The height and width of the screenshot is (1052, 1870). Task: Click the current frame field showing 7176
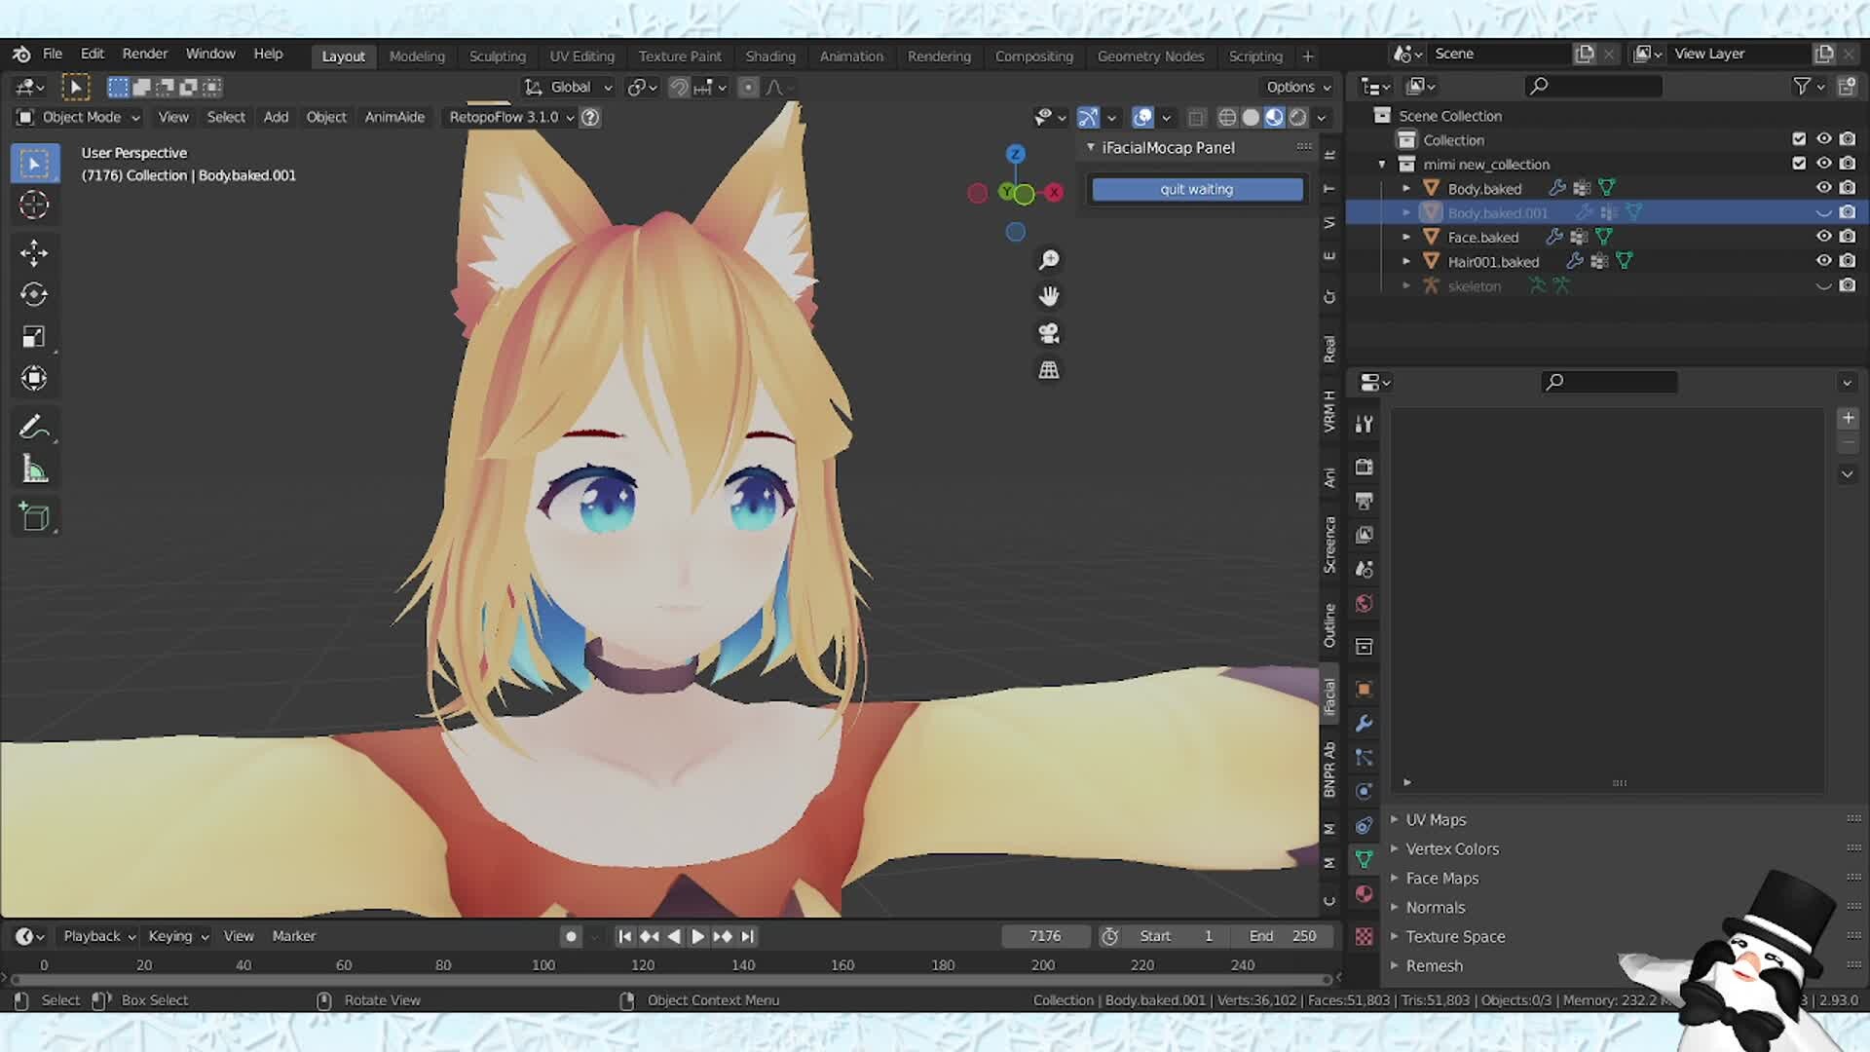(1046, 936)
